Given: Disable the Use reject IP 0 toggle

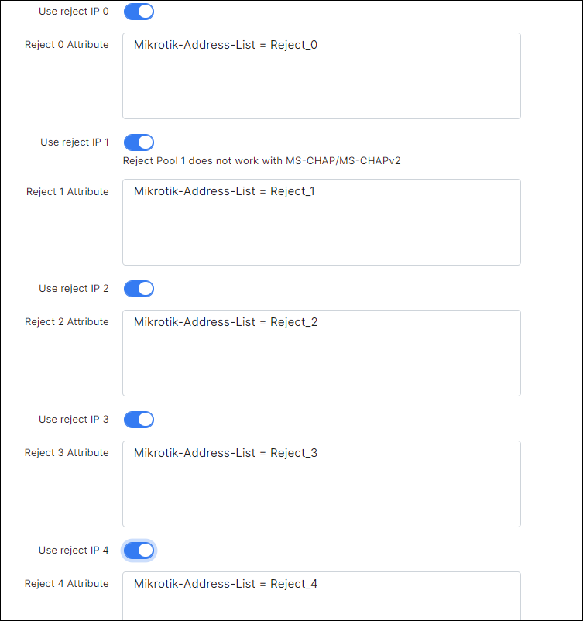Looking at the screenshot, I should point(139,12).
